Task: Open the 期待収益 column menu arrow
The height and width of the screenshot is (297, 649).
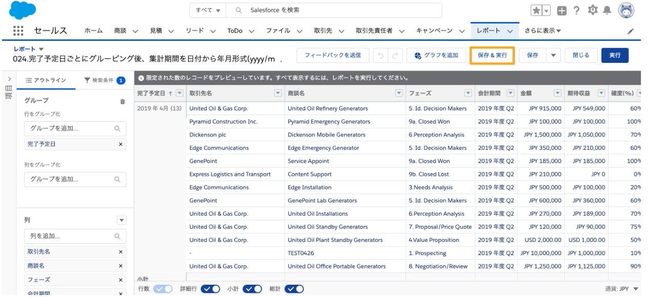Action: [601, 93]
